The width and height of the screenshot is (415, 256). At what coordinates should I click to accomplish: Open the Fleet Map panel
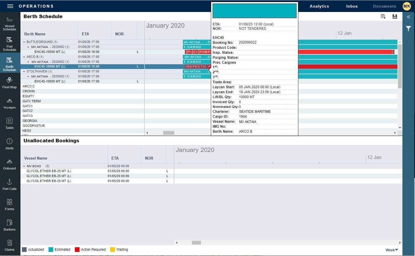(x=9, y=83)
